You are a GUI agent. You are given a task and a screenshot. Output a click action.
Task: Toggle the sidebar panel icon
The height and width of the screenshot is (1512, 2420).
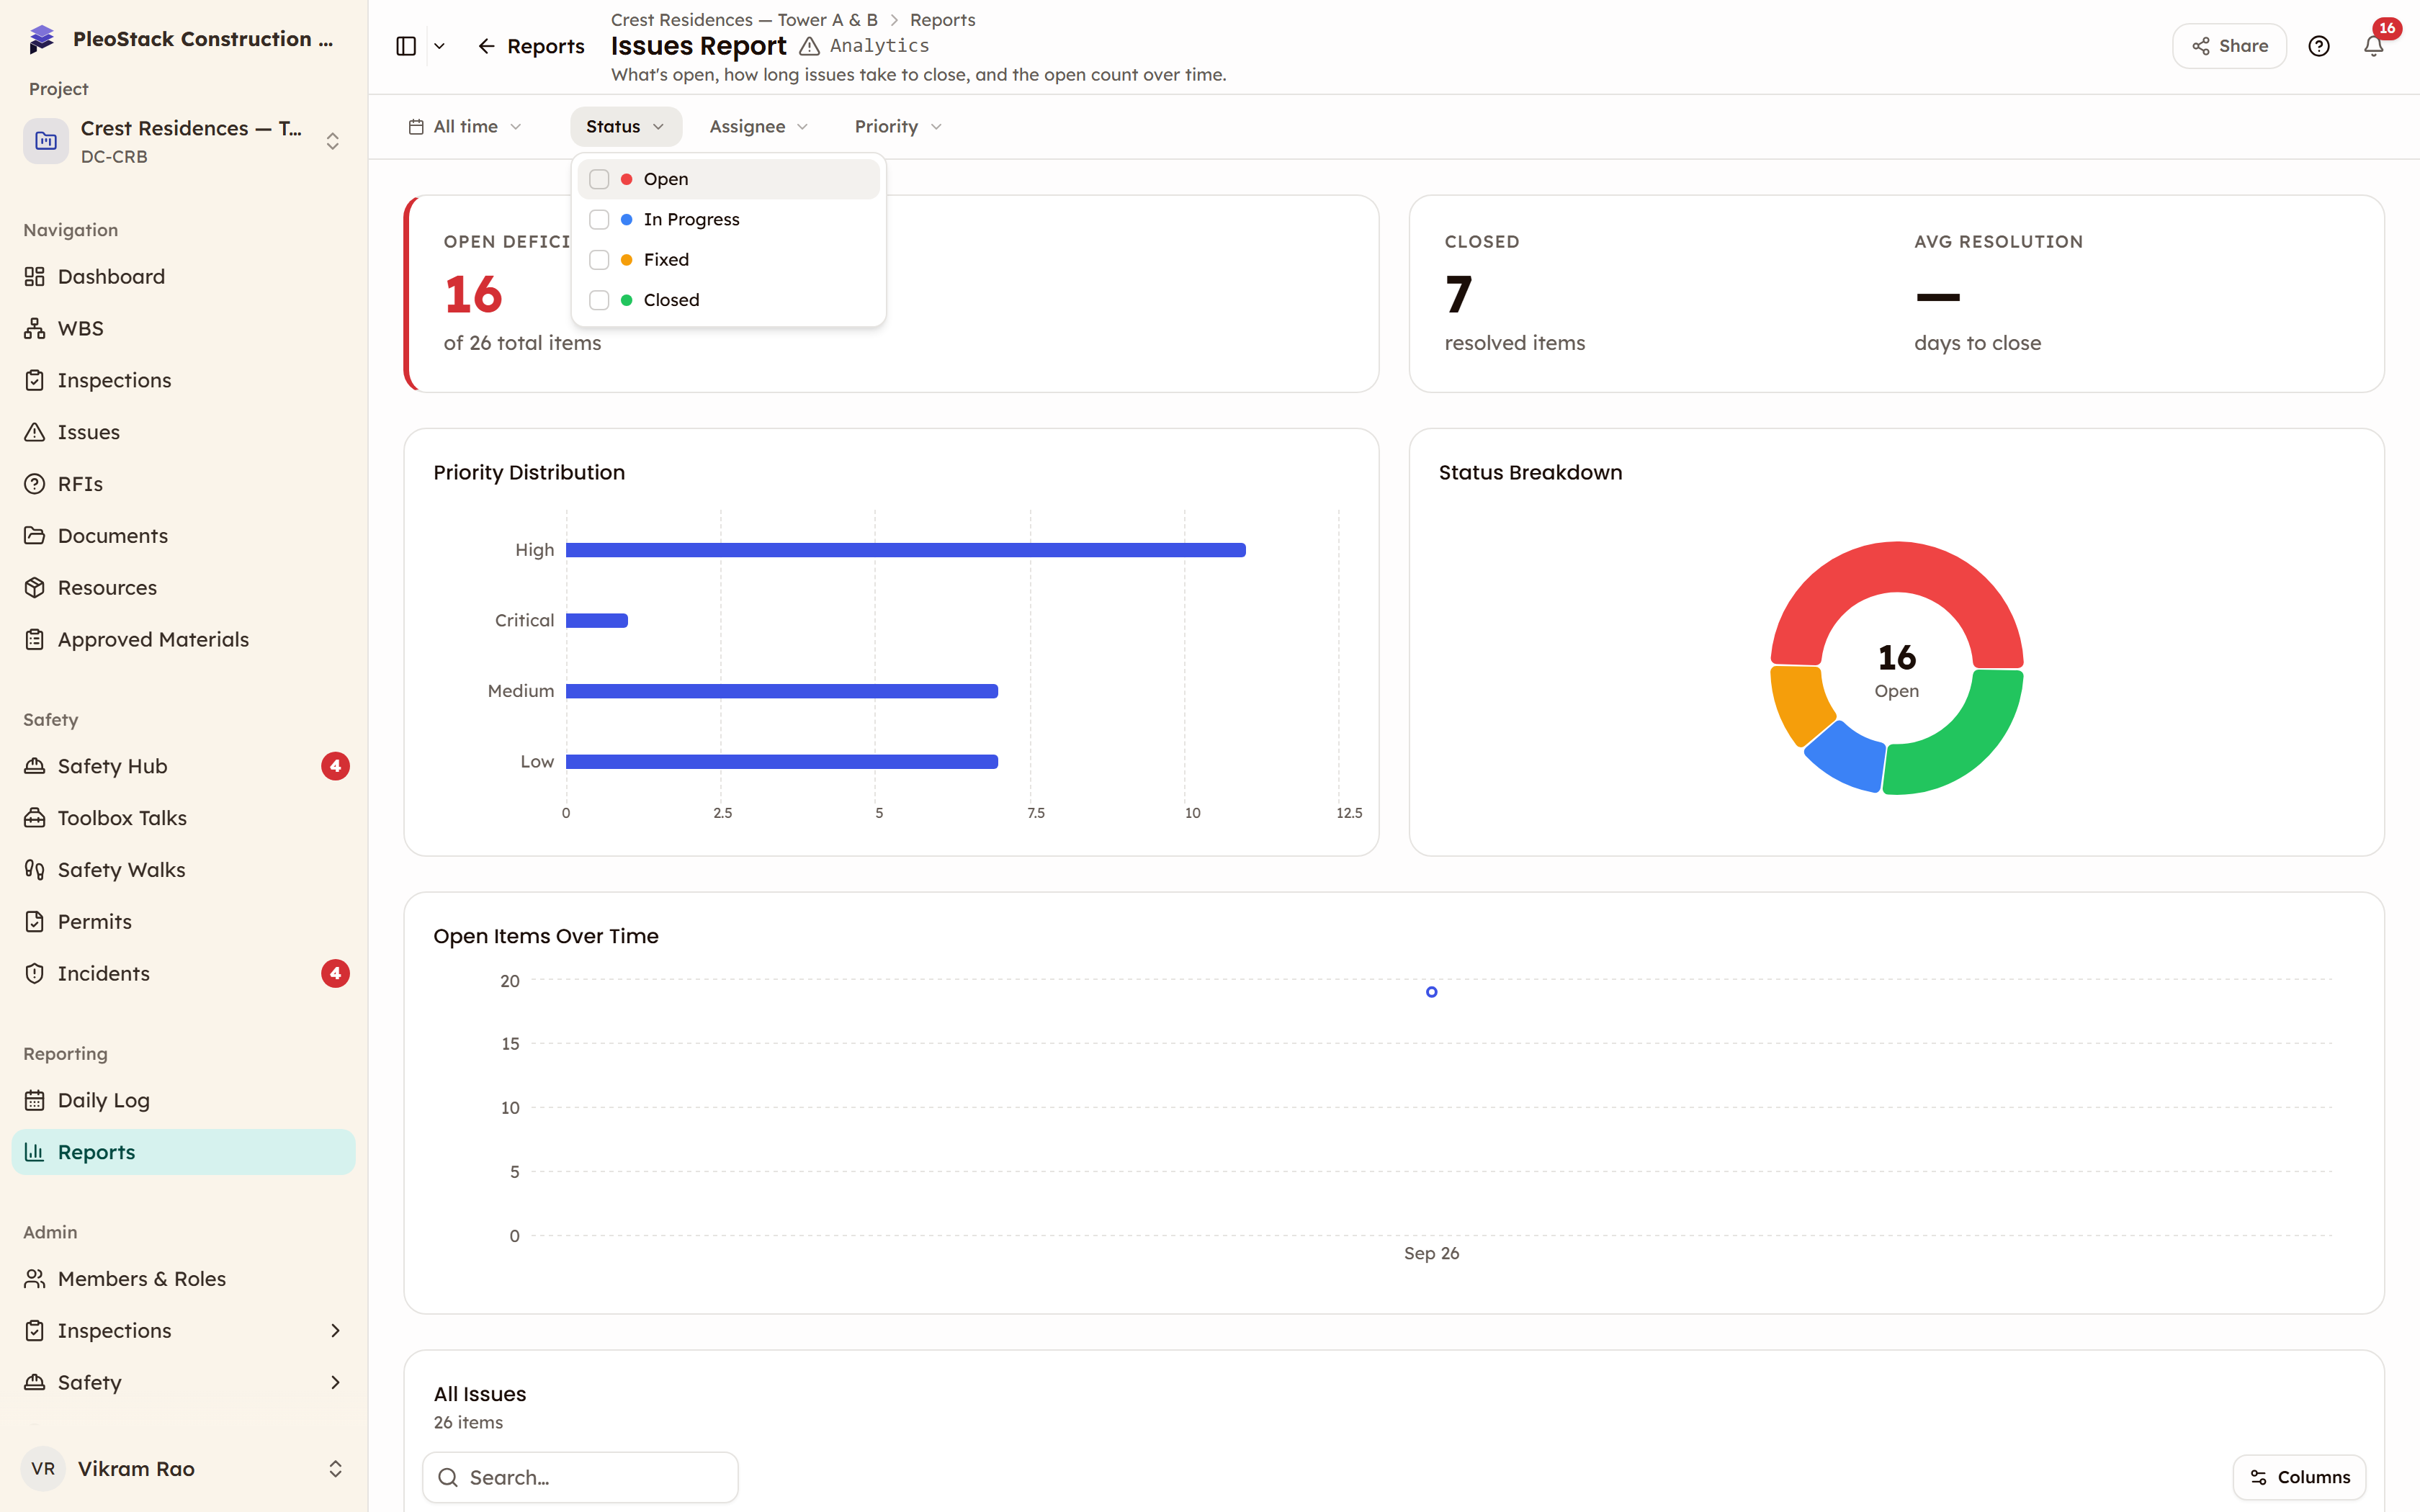pyautogui.click(x=406, y=46)
